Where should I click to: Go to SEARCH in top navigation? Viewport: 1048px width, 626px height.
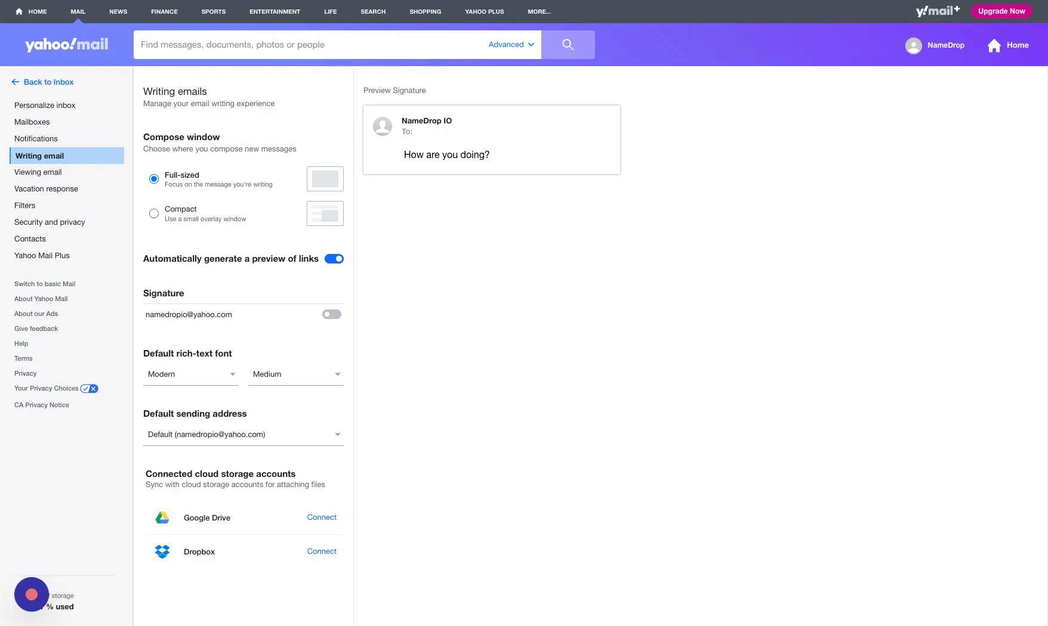point(373,11)
